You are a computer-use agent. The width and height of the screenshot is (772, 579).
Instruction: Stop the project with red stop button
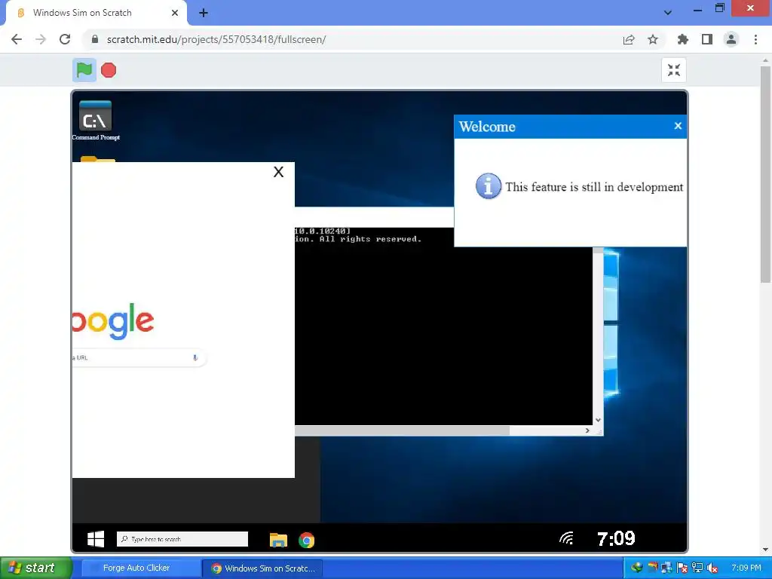(109, 70)
